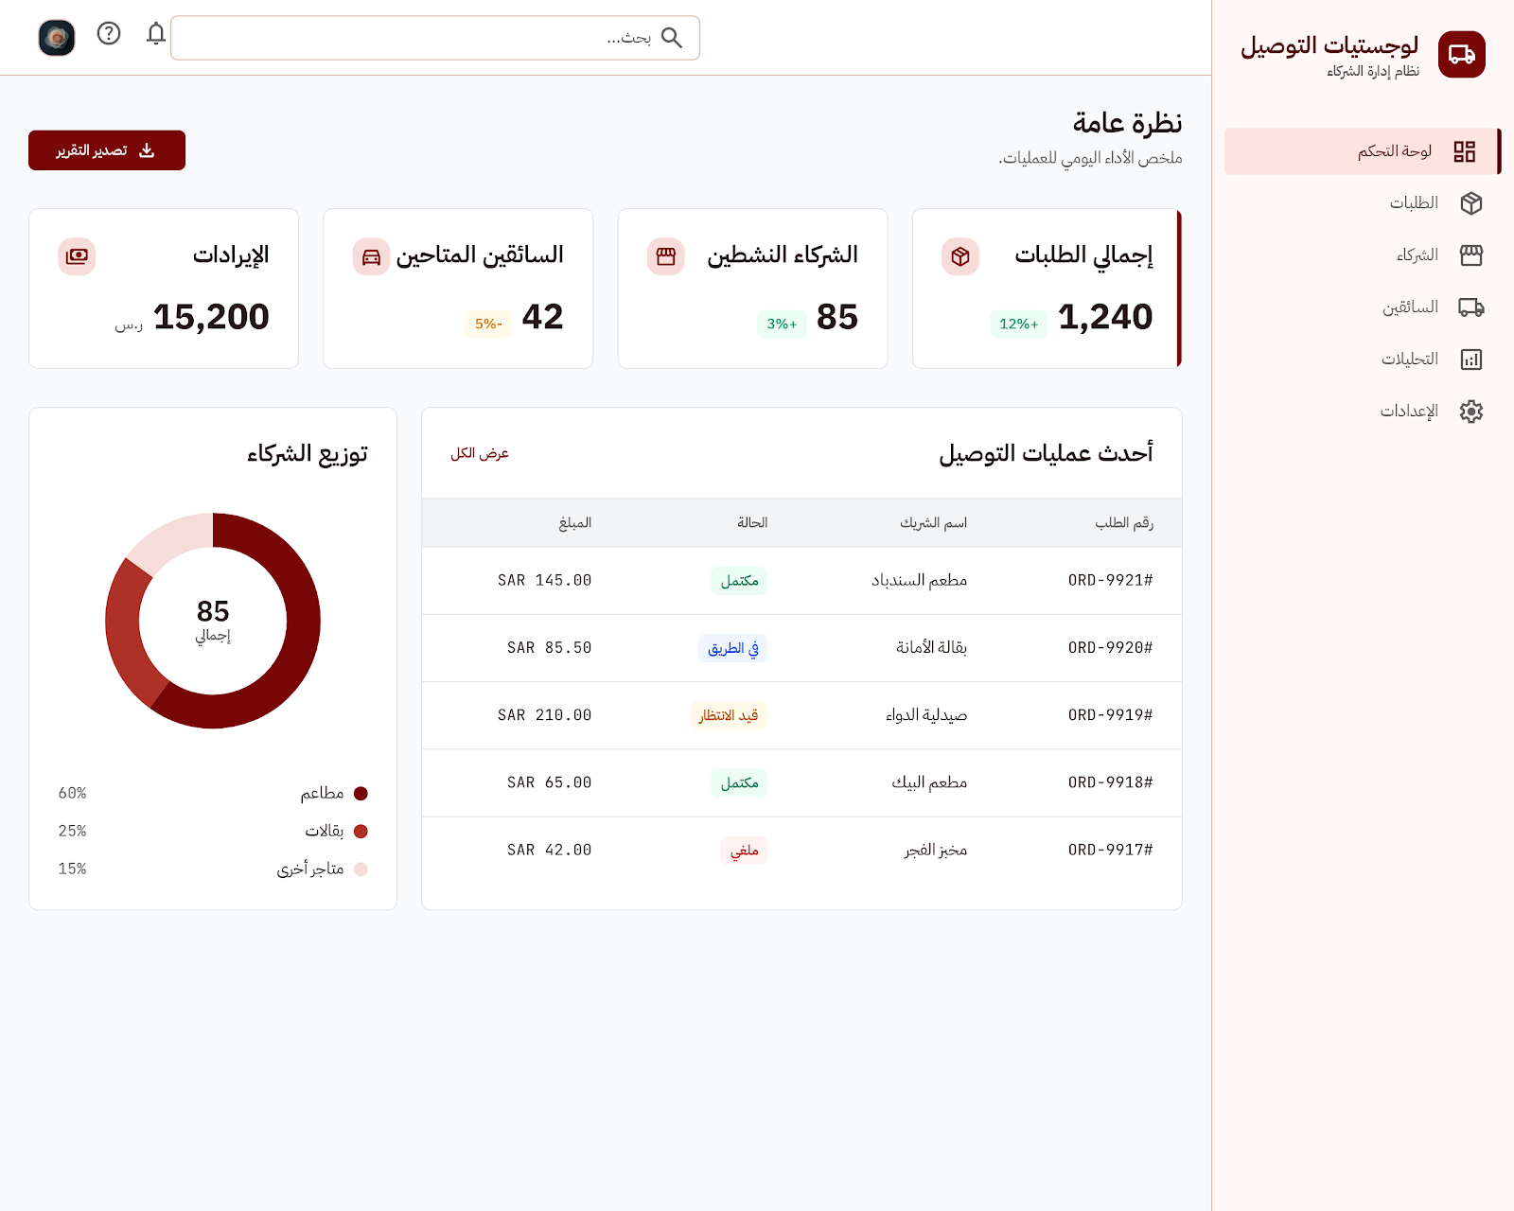Click the package icon beside الطلبات

(1470, 203)
